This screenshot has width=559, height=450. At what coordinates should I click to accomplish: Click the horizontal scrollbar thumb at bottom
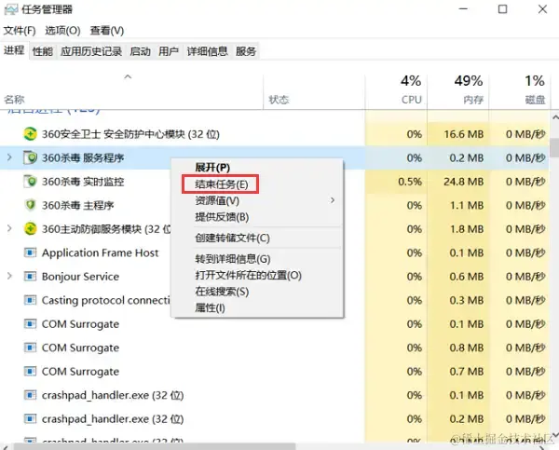[x=154, y=447]
